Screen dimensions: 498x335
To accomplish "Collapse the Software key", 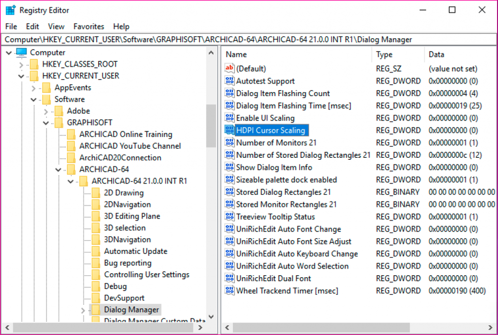I will tap(34, 100).
